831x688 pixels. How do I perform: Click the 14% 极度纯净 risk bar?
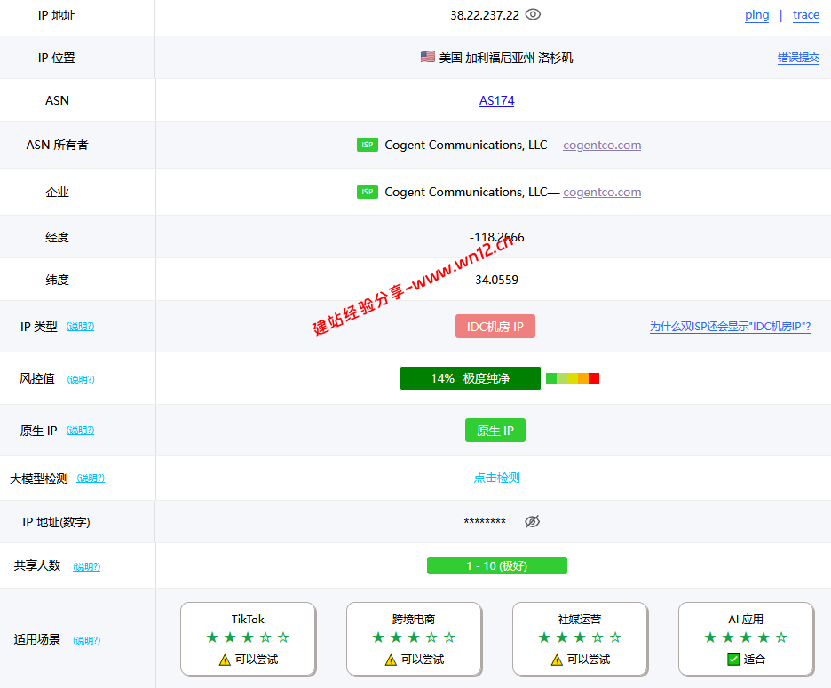[x=470, y=378]
